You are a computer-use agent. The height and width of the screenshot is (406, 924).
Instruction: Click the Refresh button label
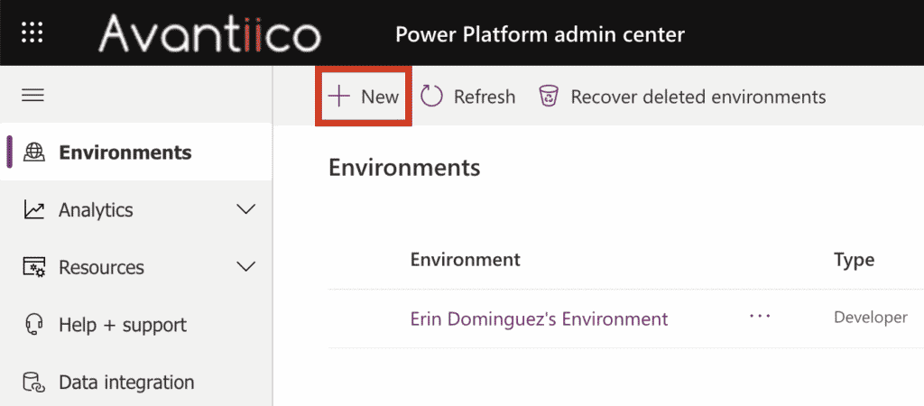[x=485, y=97]
